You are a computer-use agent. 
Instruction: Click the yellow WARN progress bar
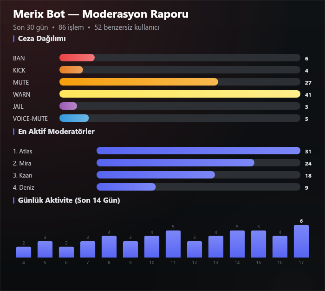coord(180,94)
